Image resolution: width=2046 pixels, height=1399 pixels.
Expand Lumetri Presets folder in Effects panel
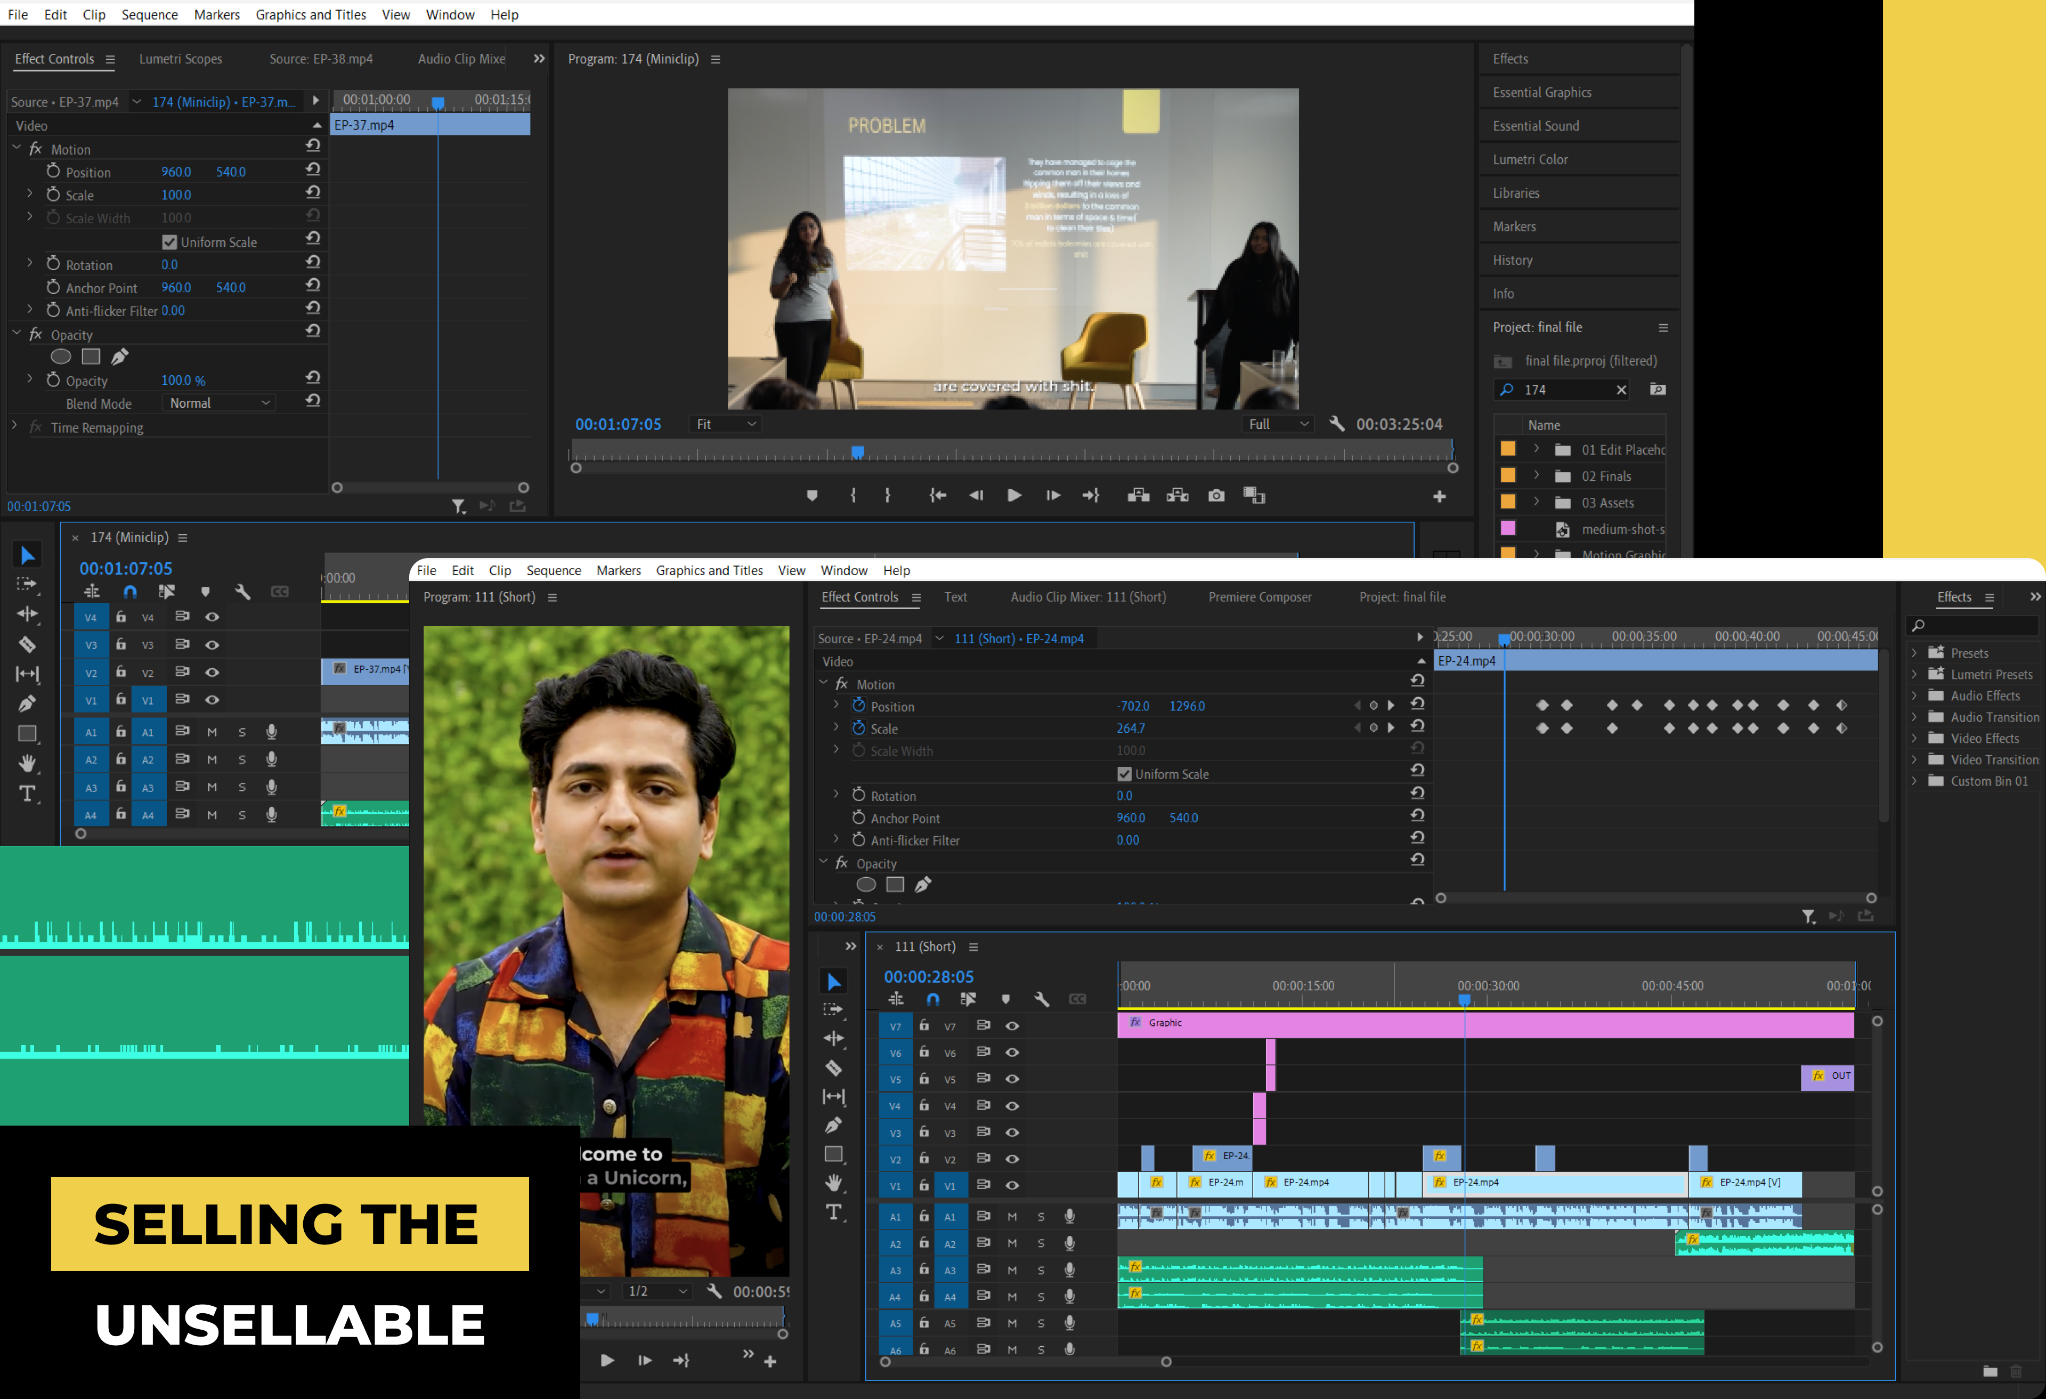coord(1914,674)
